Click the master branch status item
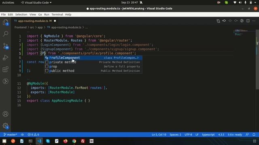 click(10, 135)
